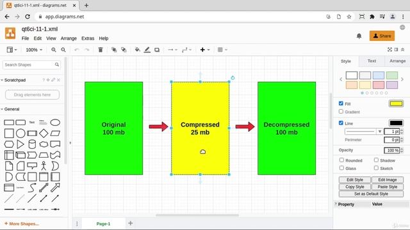Toggle the Line checkbox
The height and width of the screenshot is (230, 410).
click(341, 123)
